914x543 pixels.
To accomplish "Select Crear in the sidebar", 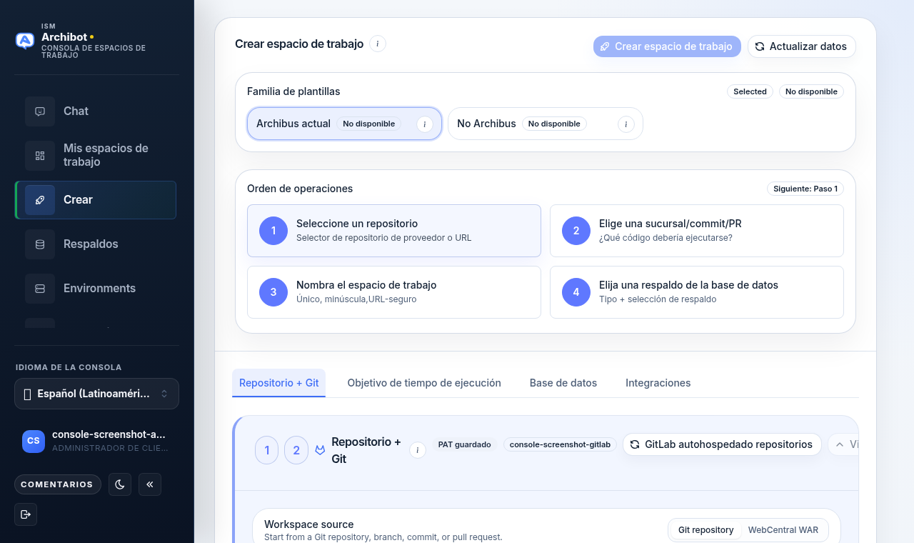I will [x=96, y=200].
